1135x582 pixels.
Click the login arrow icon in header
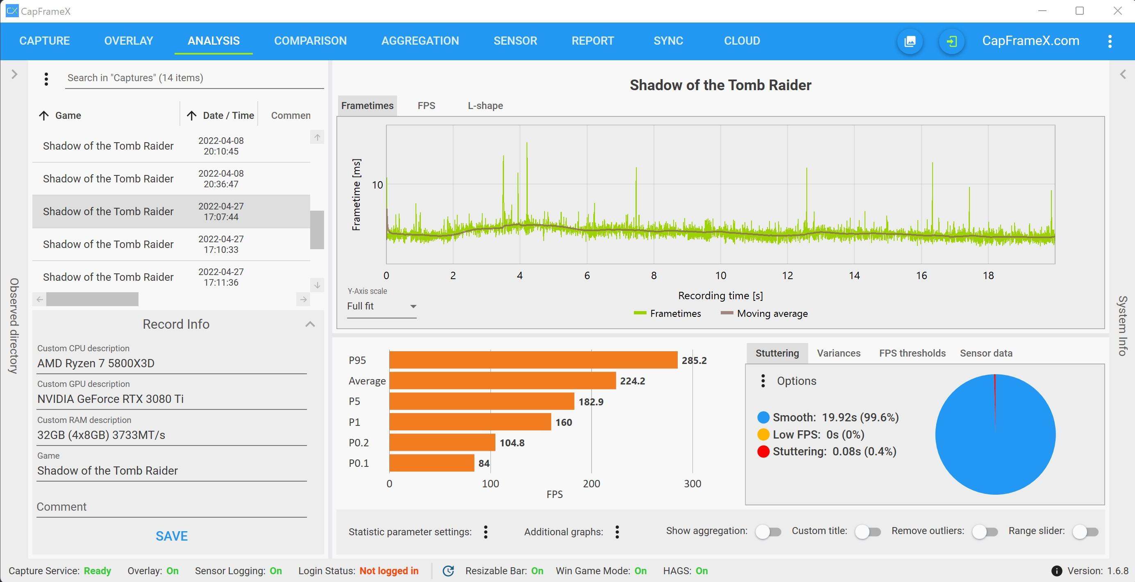point(952,41)
